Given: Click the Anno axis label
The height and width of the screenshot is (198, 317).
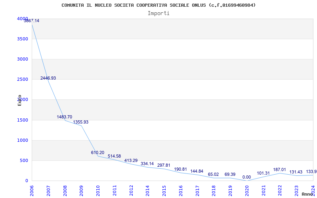Looking at the screenshot, I should tap(307, 194).
